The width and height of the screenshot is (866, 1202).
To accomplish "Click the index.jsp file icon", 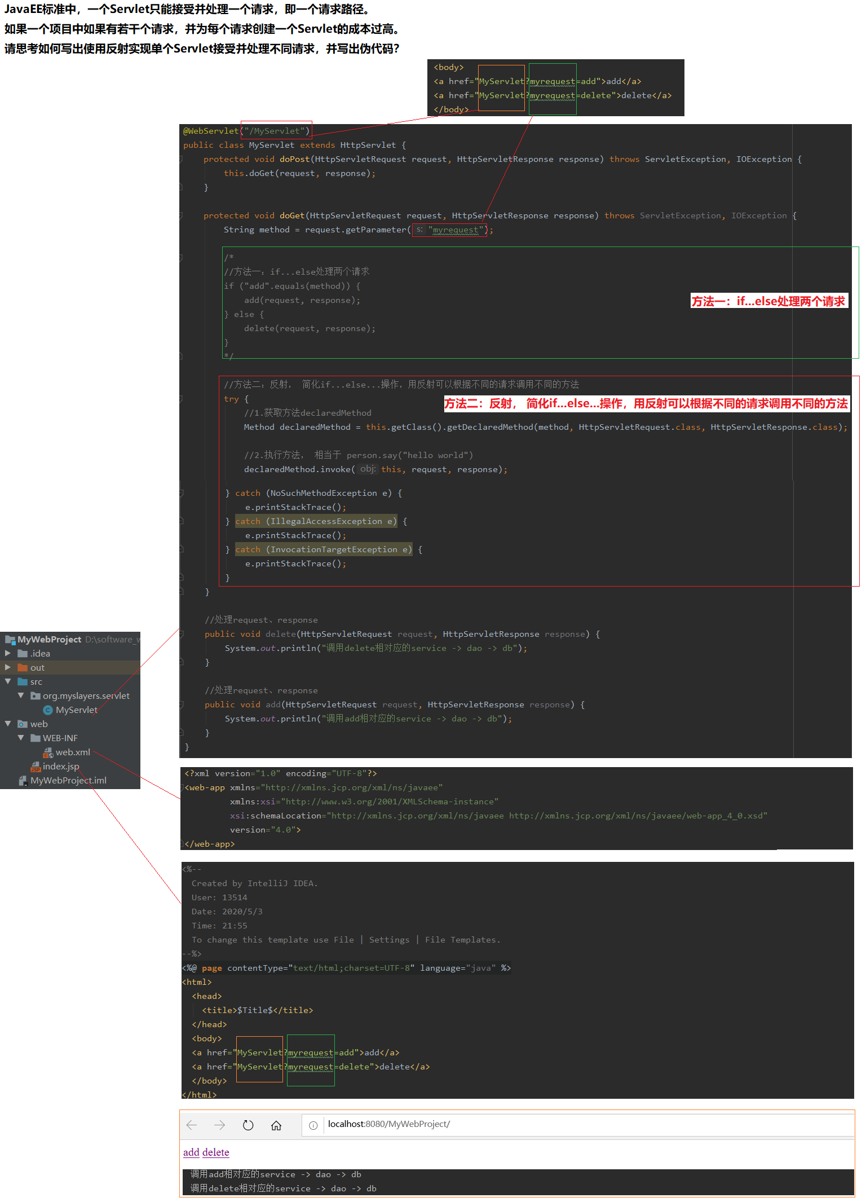I will point(36,767).
